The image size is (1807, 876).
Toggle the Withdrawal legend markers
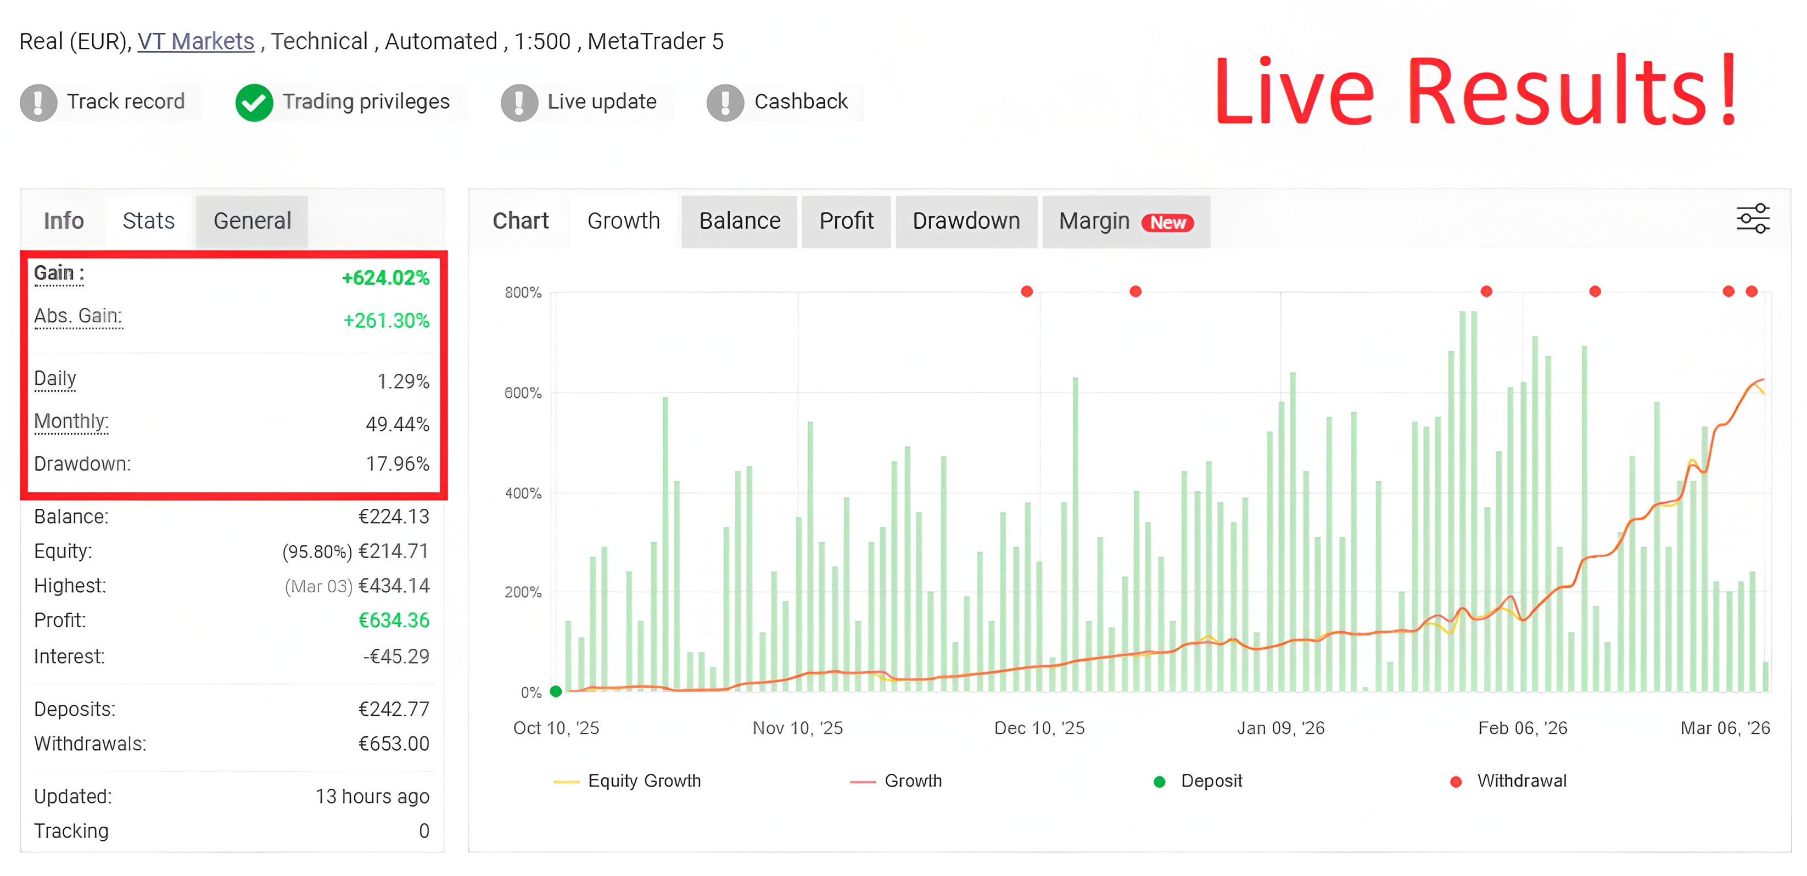coord(1507,780)
